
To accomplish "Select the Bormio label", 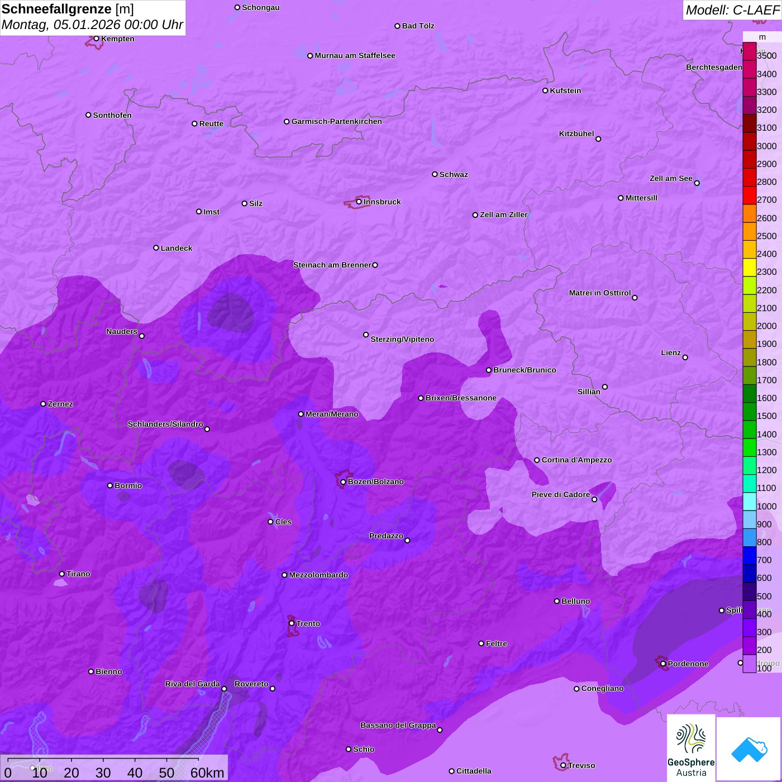I will (128, 485).
